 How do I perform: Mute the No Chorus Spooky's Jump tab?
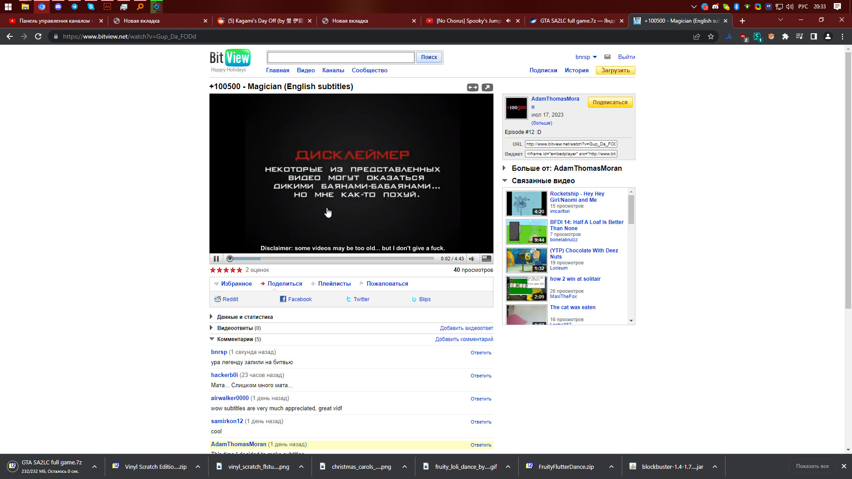pyautogui.click(x=509, y=21)
